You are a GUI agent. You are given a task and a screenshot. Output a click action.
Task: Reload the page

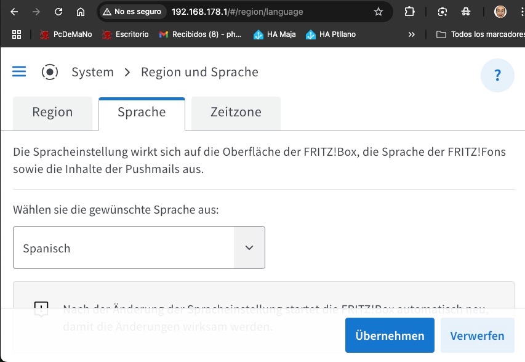point(58,12)
